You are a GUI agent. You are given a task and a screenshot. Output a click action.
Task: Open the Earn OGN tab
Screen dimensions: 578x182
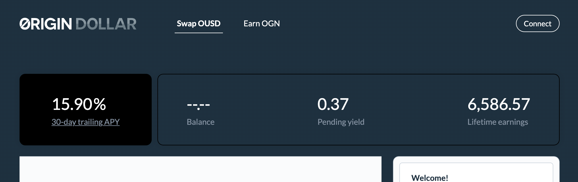(x=262, y=24)
